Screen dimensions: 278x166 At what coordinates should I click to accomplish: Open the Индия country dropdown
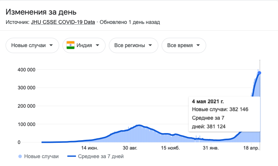tap(83, 46)
